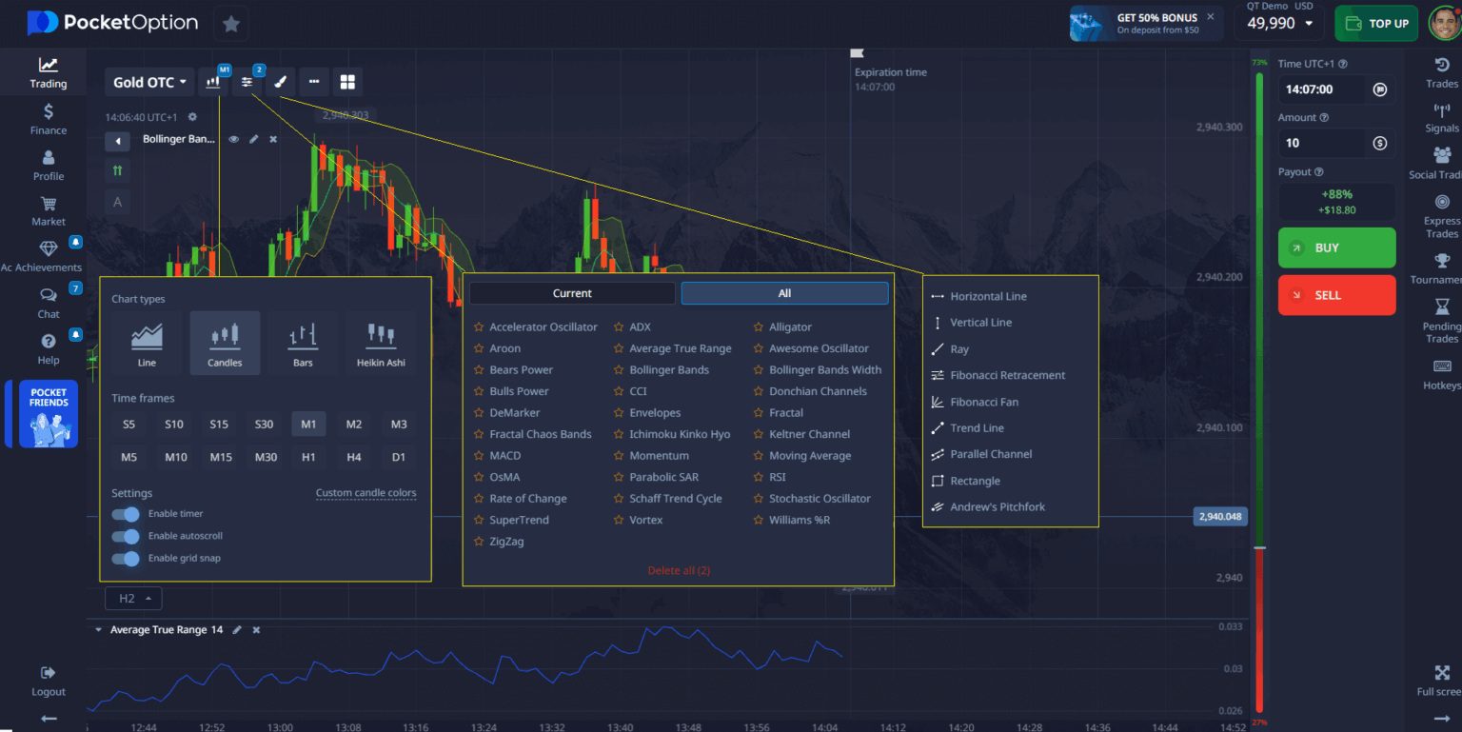
Task: Collapse the Average True Range panel
Action: (99, 629)
